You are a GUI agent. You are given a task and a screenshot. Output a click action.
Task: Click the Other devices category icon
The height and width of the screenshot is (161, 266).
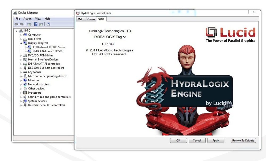[25, 89]
